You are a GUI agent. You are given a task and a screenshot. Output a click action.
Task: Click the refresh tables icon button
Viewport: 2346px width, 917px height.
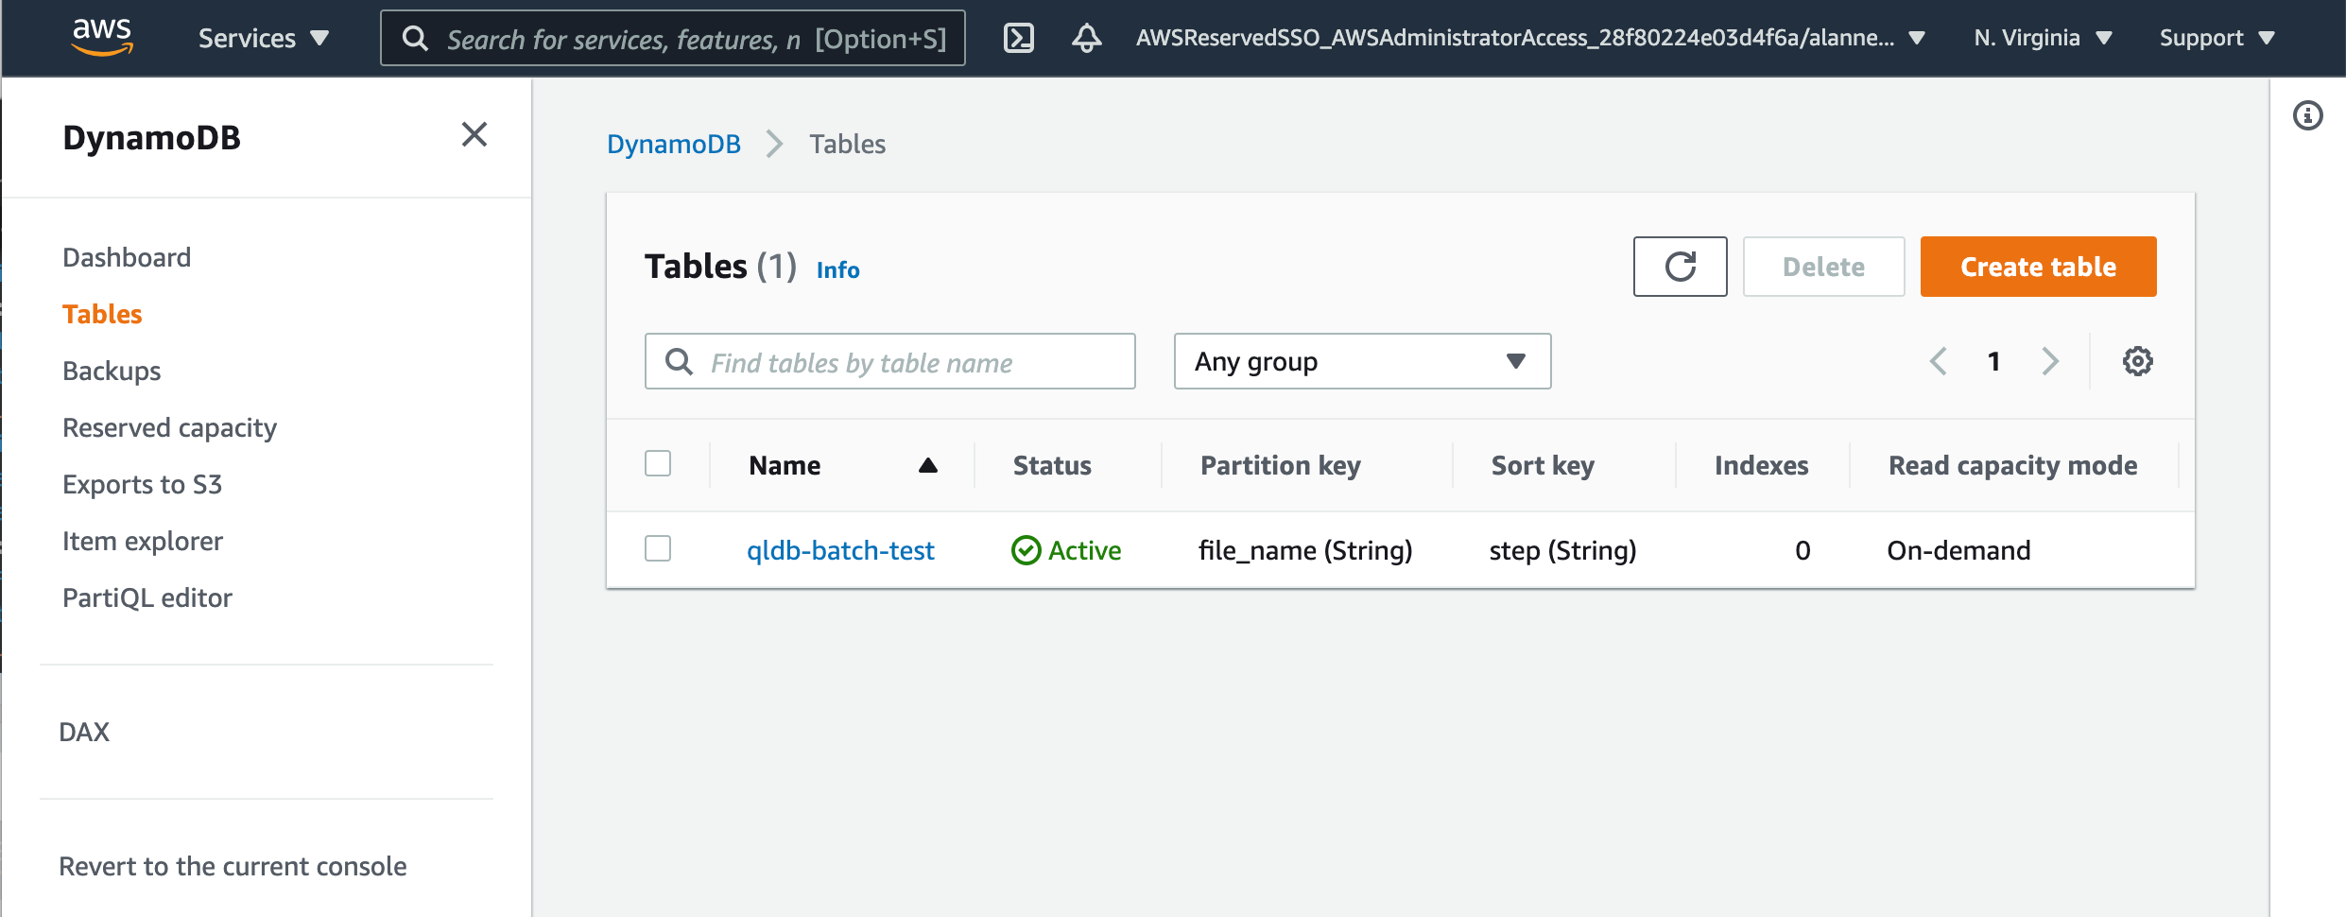pyautogui.click(x=1680, y=267)
